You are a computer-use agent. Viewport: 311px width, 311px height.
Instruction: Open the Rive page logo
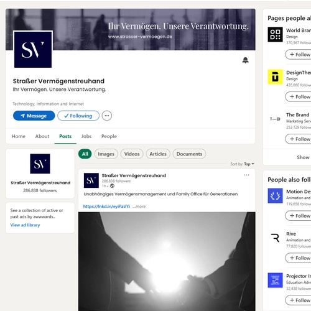point(275,238)
